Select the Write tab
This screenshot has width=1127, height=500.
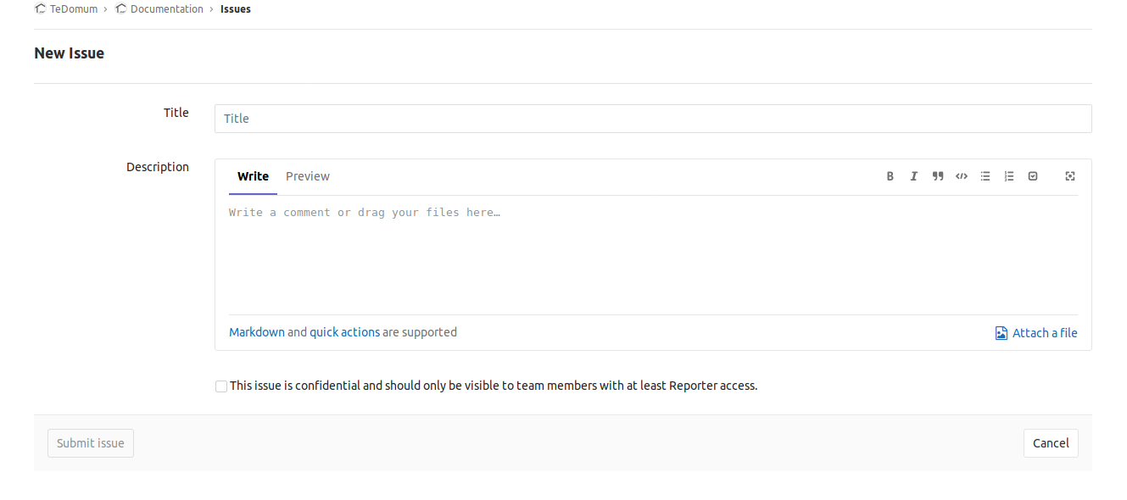tap(253, 176)
